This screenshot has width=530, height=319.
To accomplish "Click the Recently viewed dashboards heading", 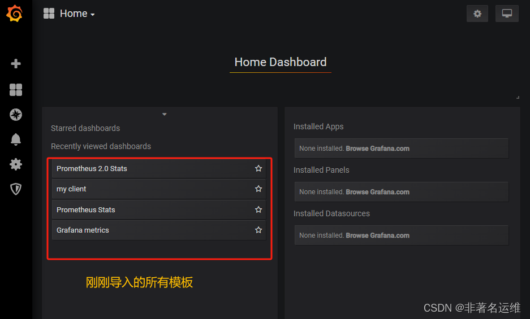I will (101, 146).
